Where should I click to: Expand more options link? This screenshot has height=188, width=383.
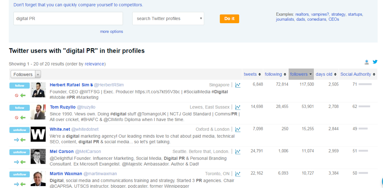(112, 31)
